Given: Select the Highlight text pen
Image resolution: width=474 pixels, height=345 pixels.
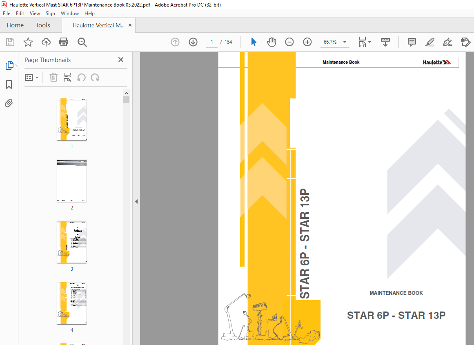Looking at the screenshot, I should [429, 42].
